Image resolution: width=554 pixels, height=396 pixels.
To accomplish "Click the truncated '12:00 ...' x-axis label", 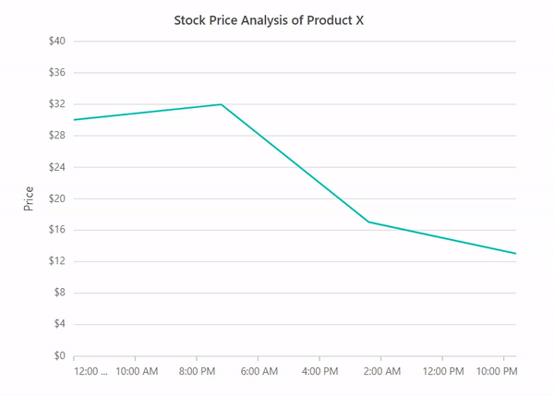I will 90,371.
